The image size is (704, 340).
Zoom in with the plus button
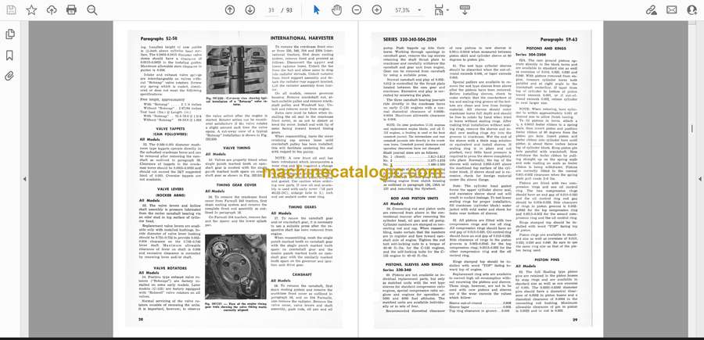[x=377, y=10]
